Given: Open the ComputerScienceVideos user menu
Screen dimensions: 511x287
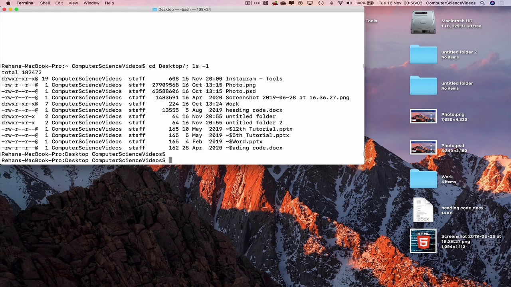Looking at the screenshot, I should (451, 3).
